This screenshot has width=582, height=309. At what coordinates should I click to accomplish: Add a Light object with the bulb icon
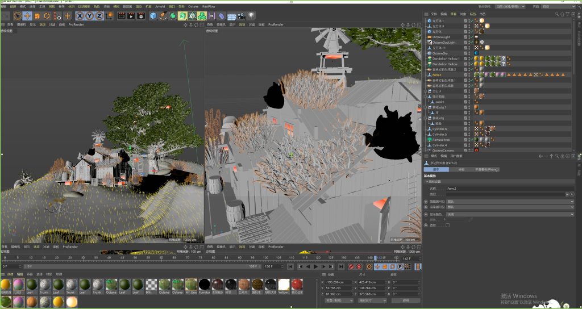[251, 16]
